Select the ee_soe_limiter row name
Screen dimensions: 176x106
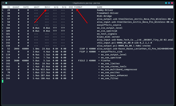(110, 64)
